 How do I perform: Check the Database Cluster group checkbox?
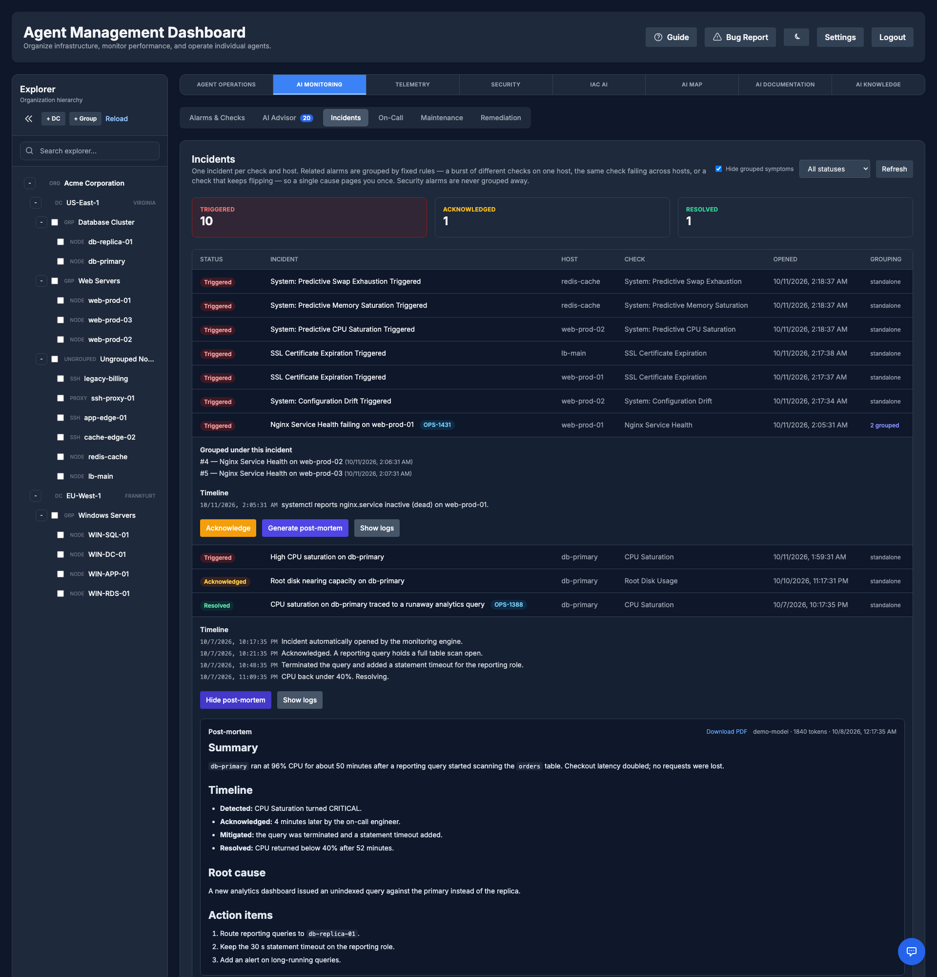coord(55,222)
